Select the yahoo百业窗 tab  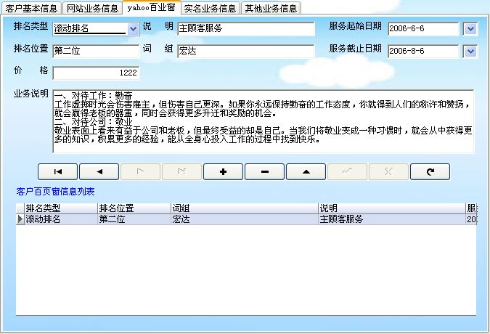[x=151, y=7]
